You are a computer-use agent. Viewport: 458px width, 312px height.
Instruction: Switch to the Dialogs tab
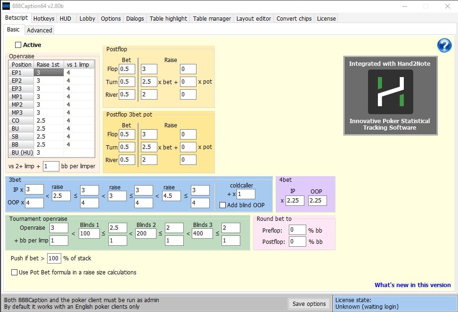135,19
